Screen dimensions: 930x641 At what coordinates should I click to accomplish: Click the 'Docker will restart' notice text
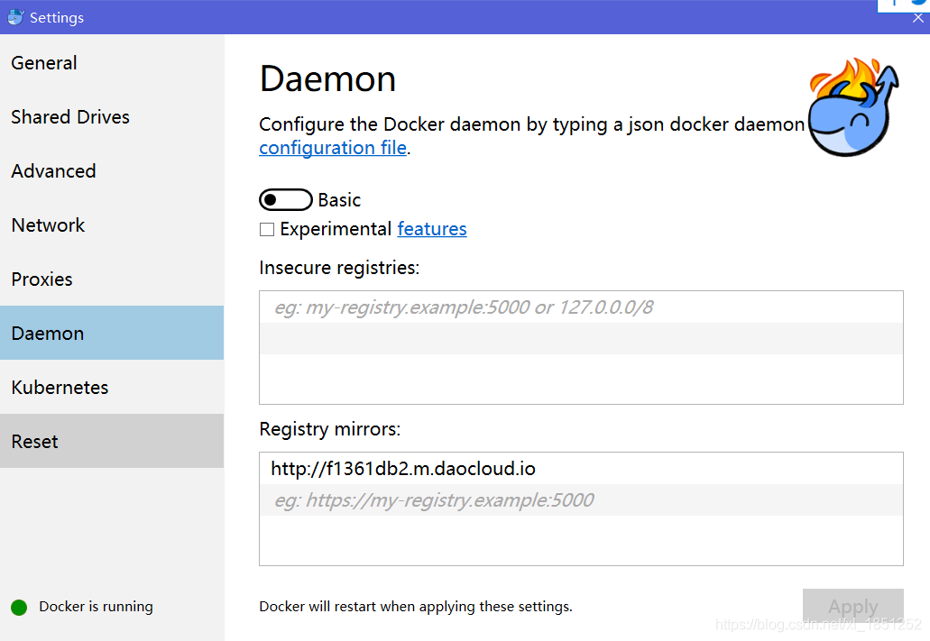[x=416, y=607]
